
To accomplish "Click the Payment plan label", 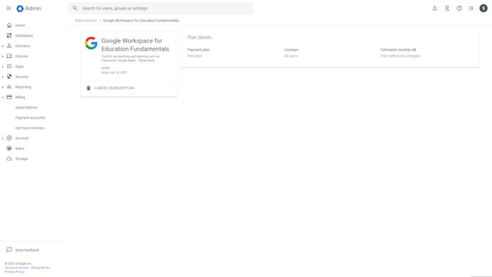I will [198, 50].
